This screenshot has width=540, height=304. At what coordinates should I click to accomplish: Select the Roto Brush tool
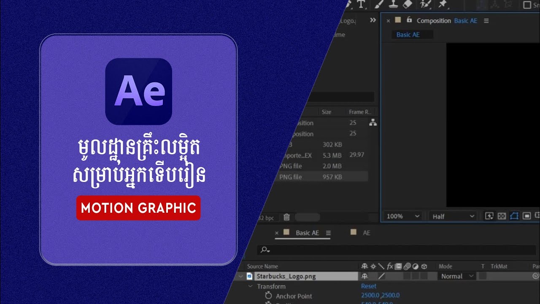coord(425,4)
